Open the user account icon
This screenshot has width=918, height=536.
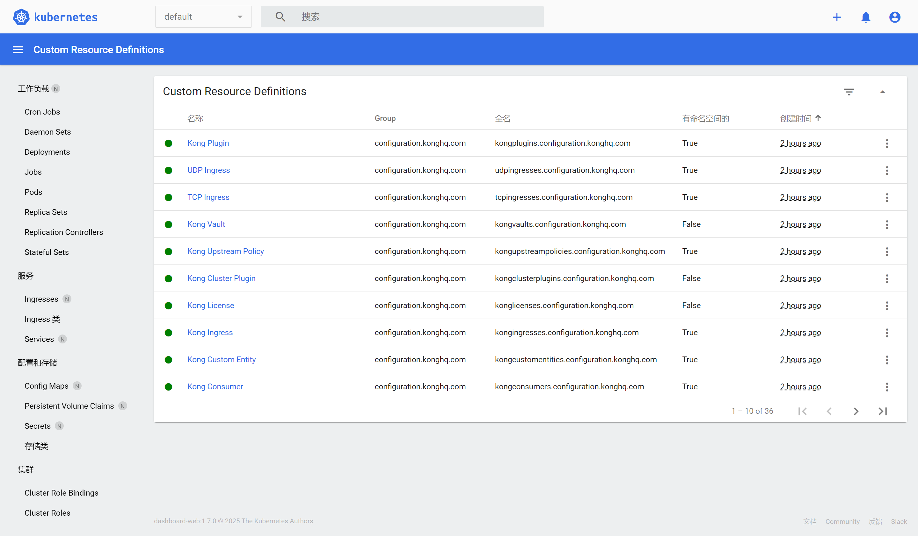[x=895, y=17]
